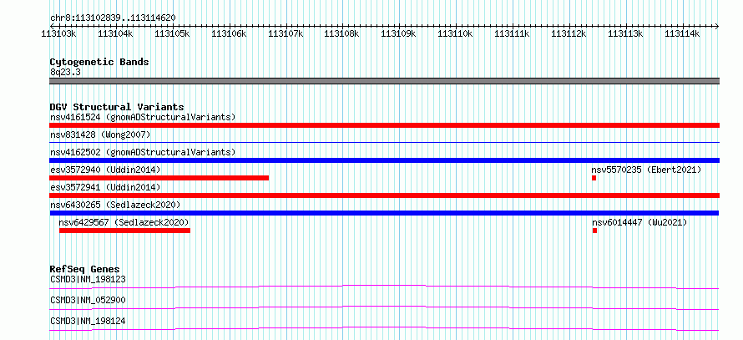
Task: Click the label nsv4161524 (gnomADStructuralVariants)
Action: [x=143, y=117]
